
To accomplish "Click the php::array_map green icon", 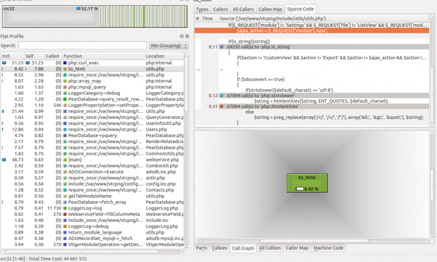I will point(65,81).
